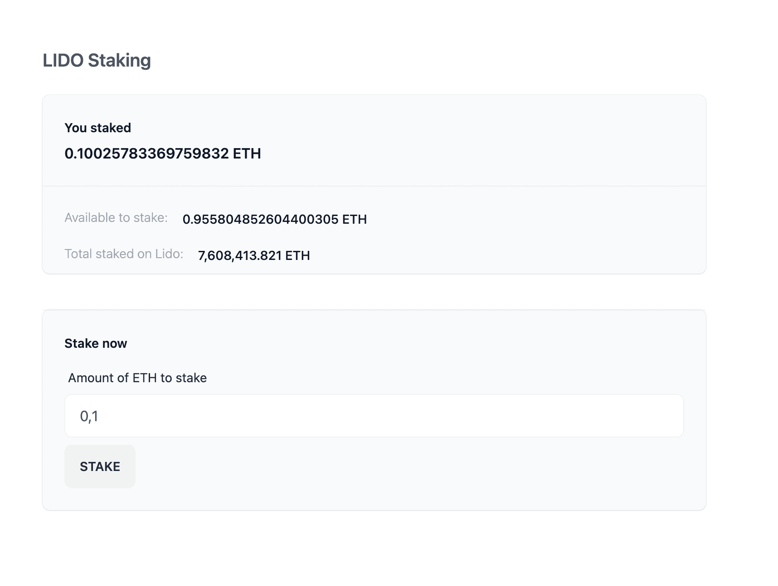The height and width of the screenshot is (586, 778).
Task: Click the STAKE button
Action: pyautogui.click(x=100, y=466)
